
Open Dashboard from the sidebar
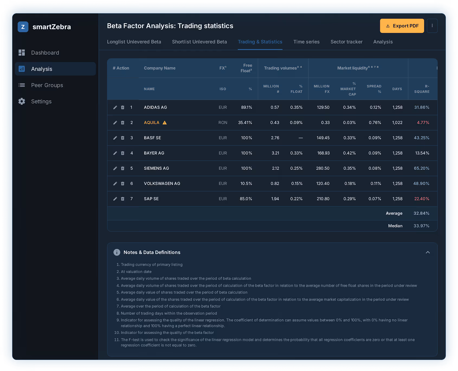pos(55,53)
